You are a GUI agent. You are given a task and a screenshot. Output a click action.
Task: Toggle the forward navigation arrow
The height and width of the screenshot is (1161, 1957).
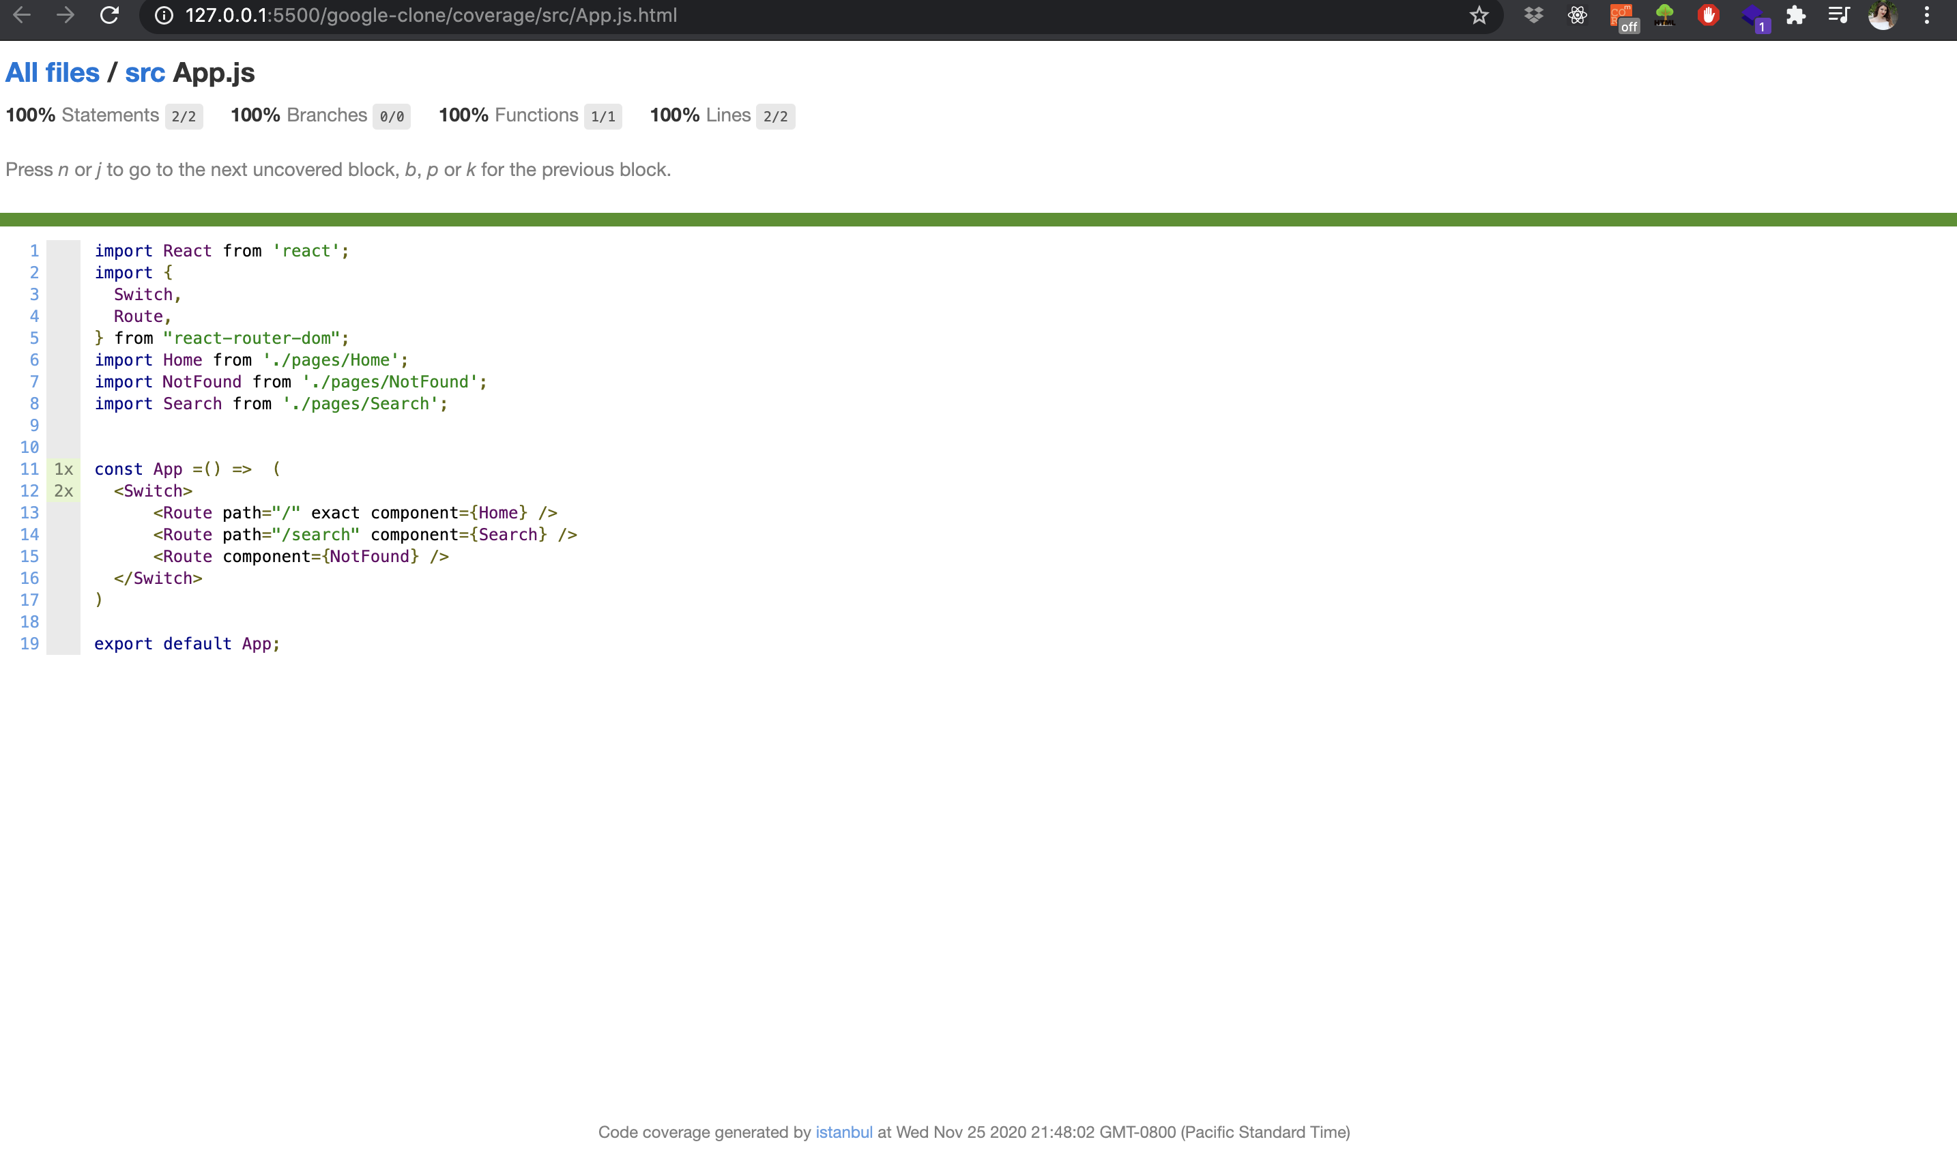coord(62,15)
